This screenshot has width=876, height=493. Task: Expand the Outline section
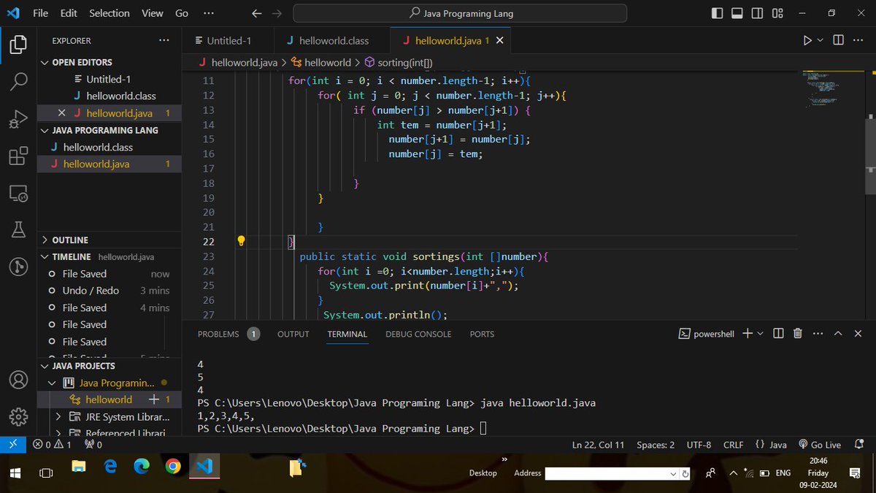click(45, 240)
